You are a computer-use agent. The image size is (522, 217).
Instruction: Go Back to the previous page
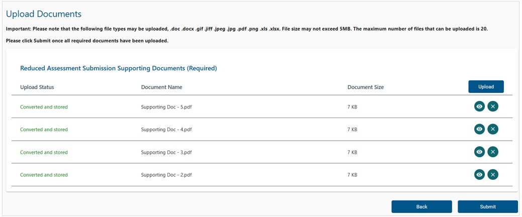point(421,206)
